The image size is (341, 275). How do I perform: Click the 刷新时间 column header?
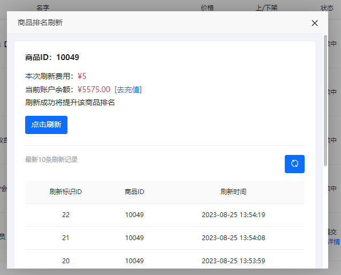click(x=233, y=192)
